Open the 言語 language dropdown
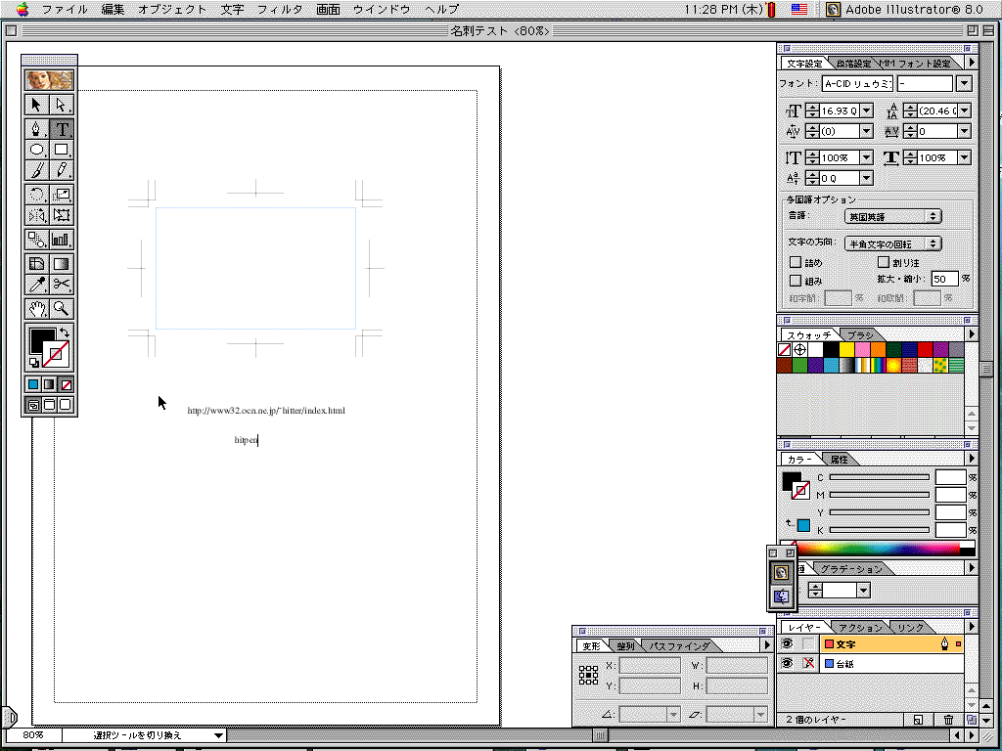This screenshot has height=751, width=1002. [893, 216]
